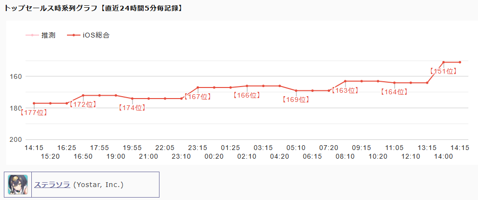Click the 【163位】 data label
The height and width of the screenshot is (200, 478).
[x=345, y=90]
